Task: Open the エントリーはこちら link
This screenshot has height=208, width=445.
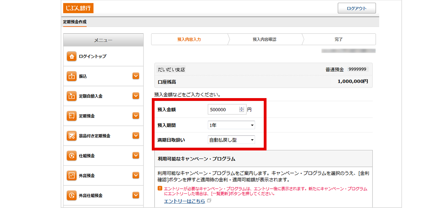Action: coord(184,201)
